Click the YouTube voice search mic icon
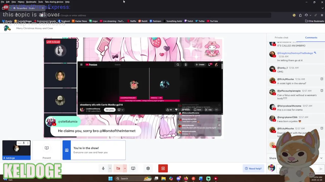325x182 pixels. tap(186, 65)
